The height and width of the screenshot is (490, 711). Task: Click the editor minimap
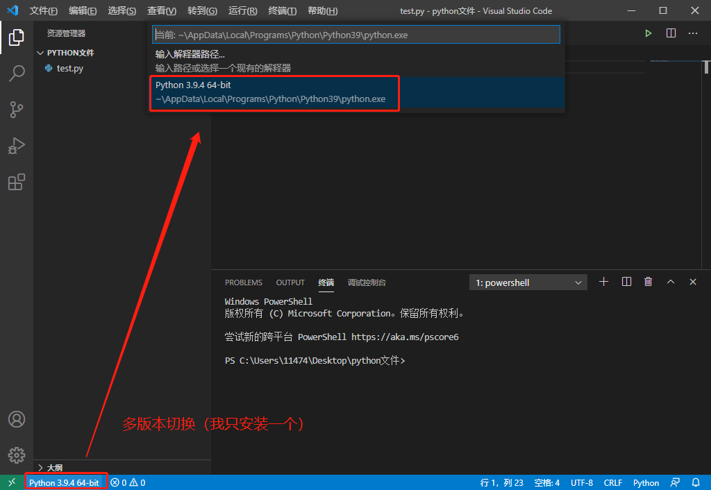(x=676, y=61)
